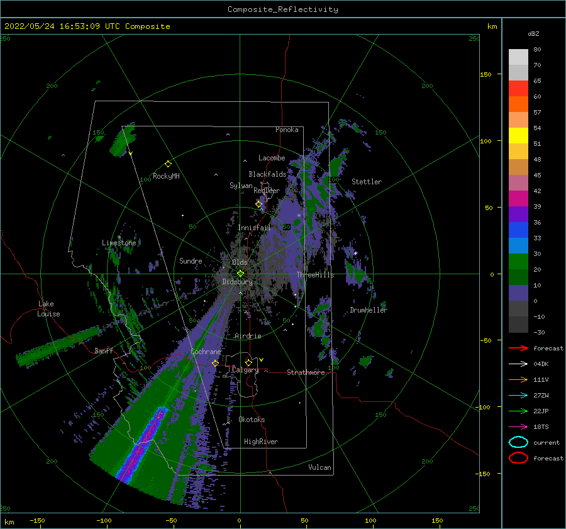Click the Sundre town label
This screenshot has width=566, height=529.
click(x=191, y=260)
